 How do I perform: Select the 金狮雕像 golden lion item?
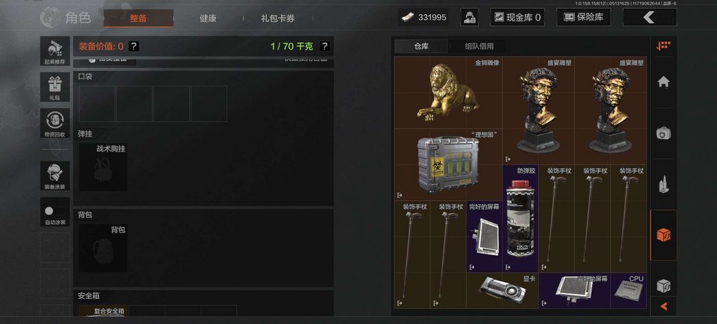point(447,93)
